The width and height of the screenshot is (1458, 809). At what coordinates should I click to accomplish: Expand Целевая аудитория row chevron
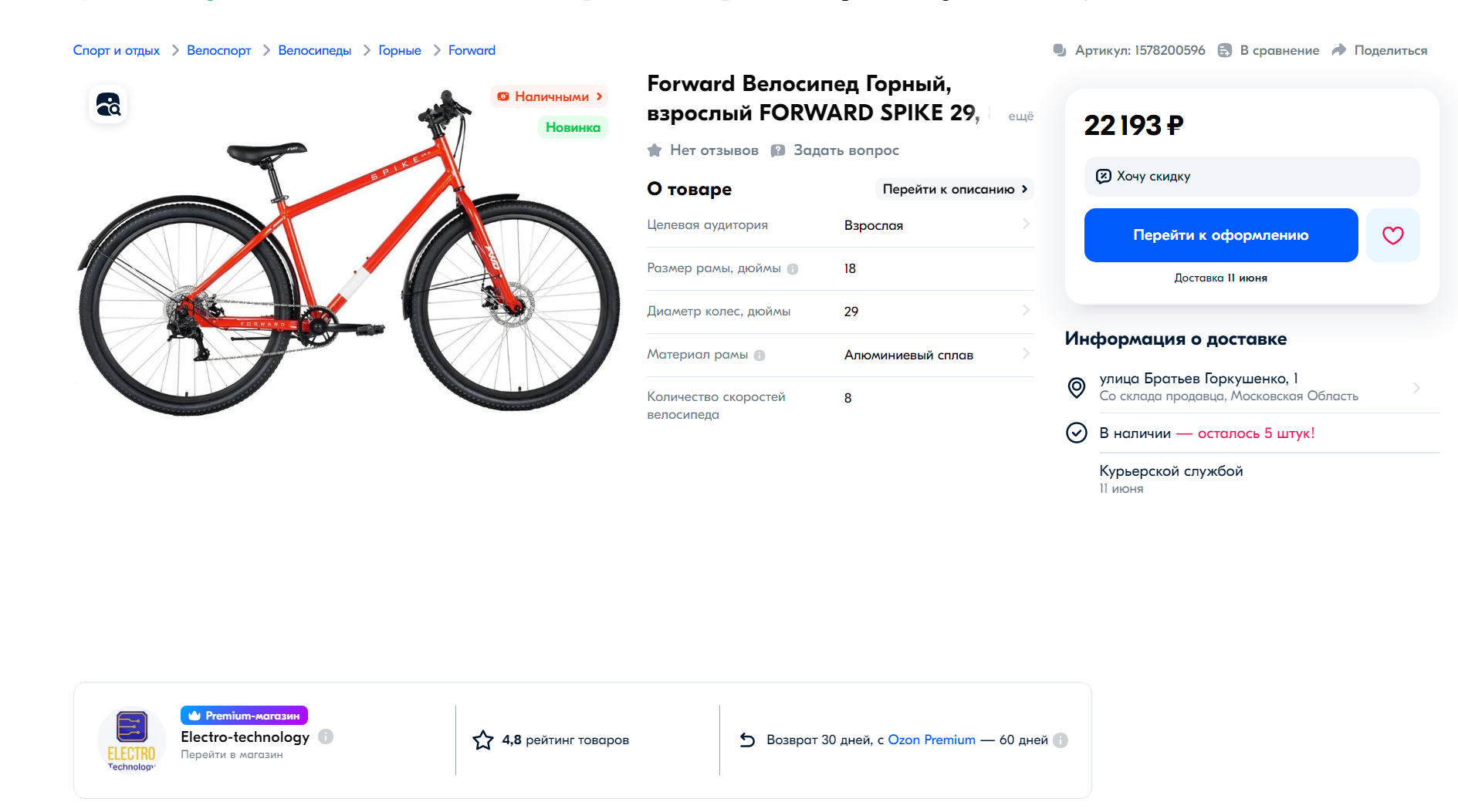(x=1026, y=224)
